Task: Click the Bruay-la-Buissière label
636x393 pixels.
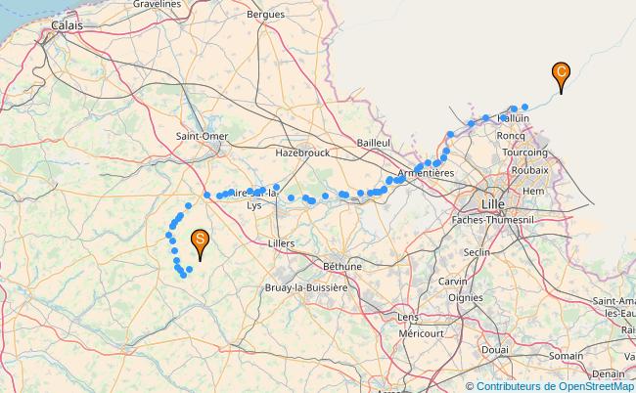Action: [x=306, y=287]
